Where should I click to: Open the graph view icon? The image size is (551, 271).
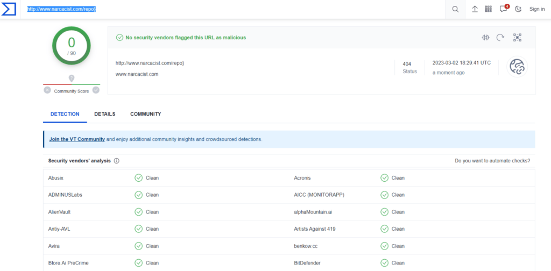(517, 37)
